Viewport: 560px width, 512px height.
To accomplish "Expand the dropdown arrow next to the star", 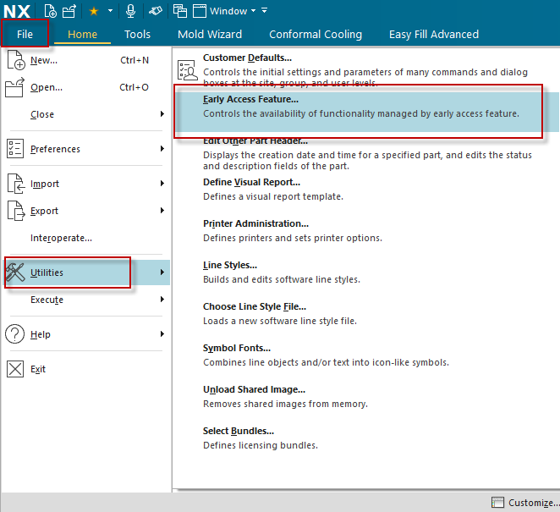I will pyautogui.click(x=110, y=11).
